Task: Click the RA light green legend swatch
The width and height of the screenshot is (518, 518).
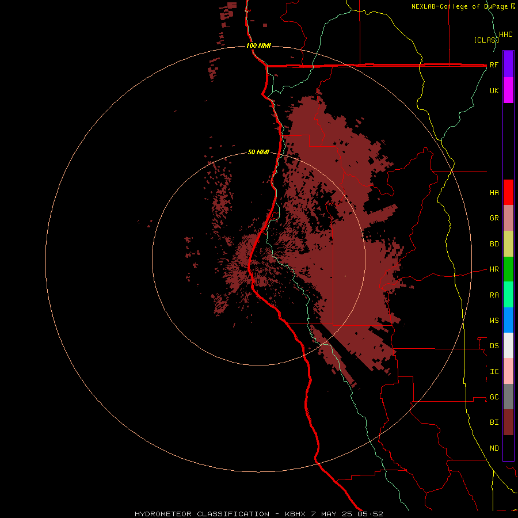Action: 508,295
